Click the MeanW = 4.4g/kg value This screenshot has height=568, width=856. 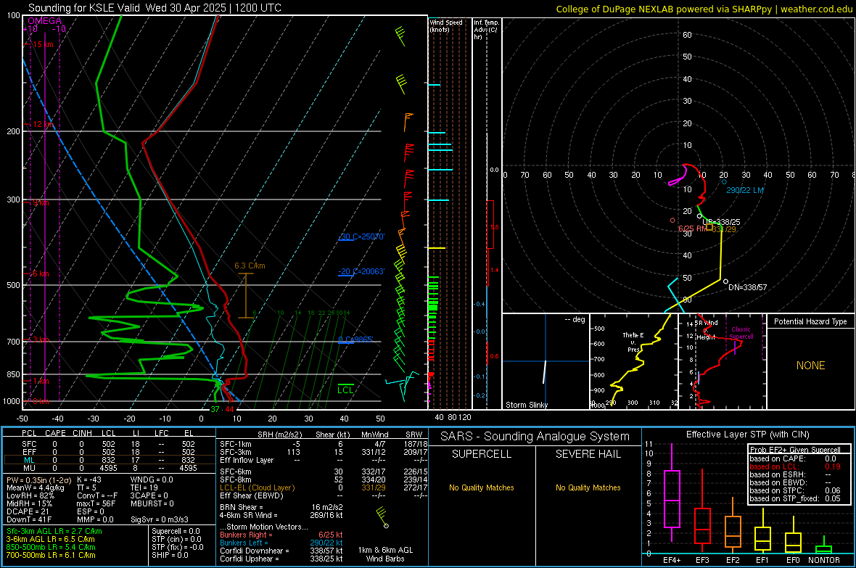(36, 487)
